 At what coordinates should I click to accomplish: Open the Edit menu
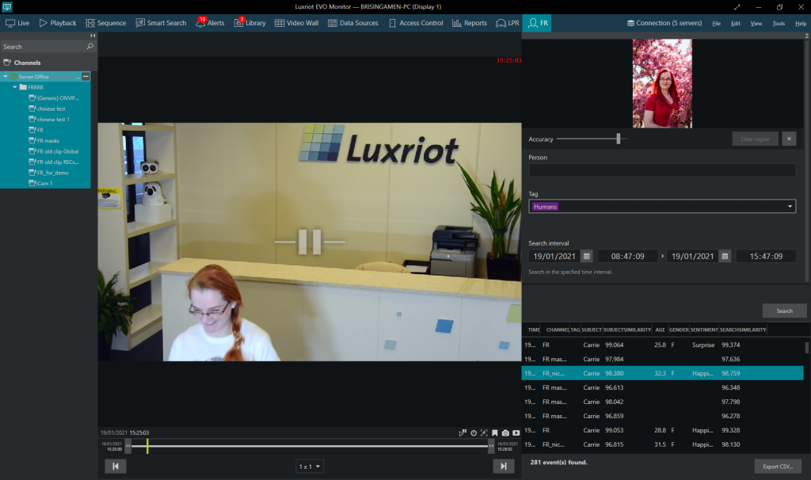click(736, 23)
